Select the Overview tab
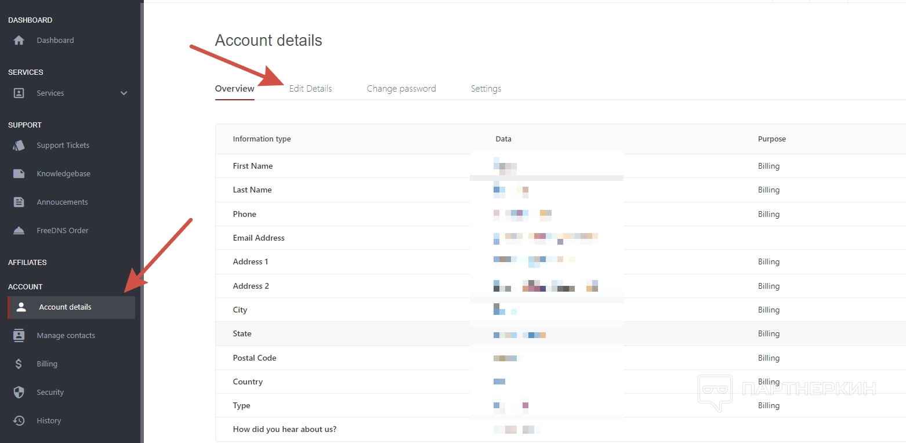This screenshot has width=906, height=443. pyautogui.click(x=234, y=89)
